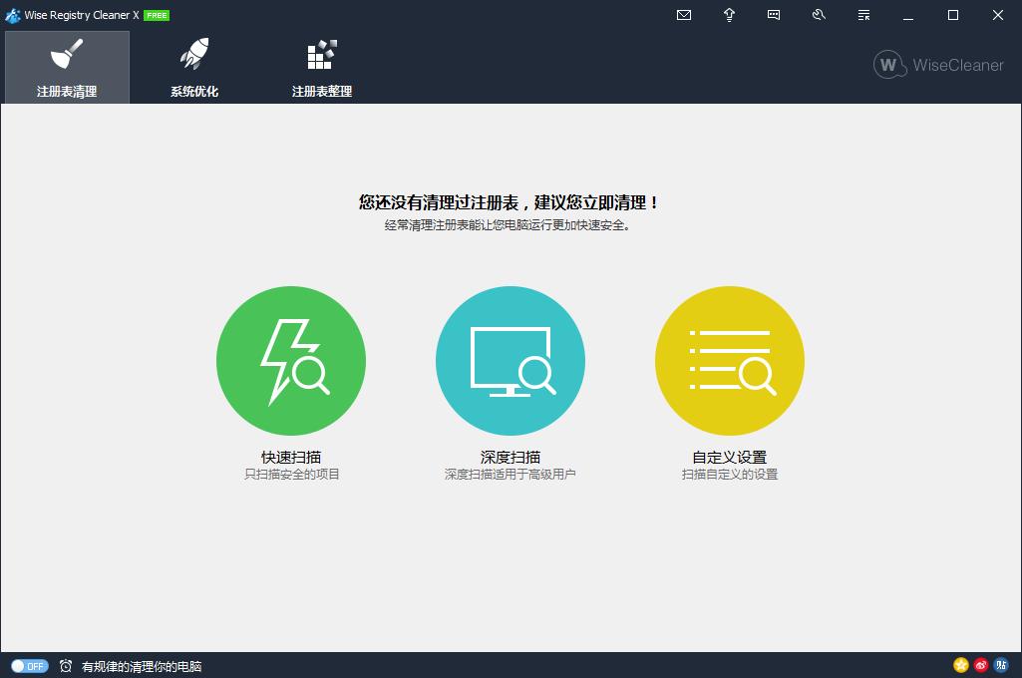Open 自定义设置 custom settings scan
This screenshot has height=678, width=1022.
[729, 360]
